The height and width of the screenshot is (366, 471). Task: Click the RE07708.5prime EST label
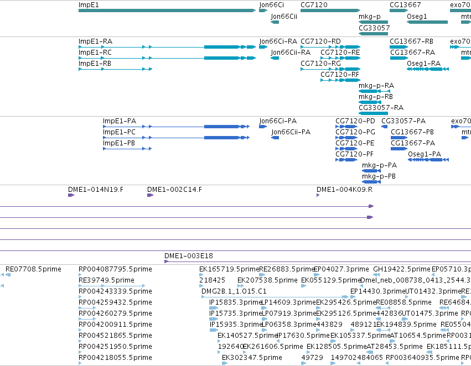click(33, 269)
